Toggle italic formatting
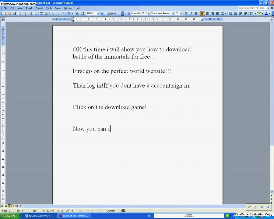274x219 pixels. [191, 13]
